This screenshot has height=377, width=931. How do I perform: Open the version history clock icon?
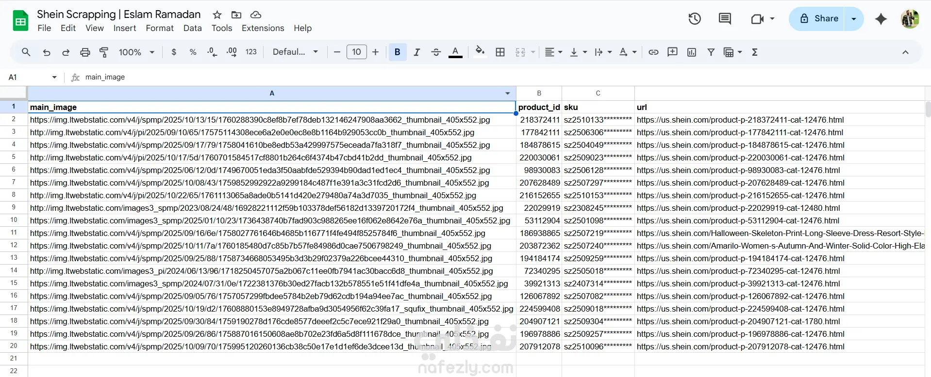coord(695,19)
